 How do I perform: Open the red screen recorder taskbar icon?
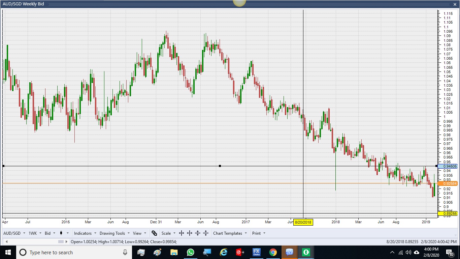240,252
